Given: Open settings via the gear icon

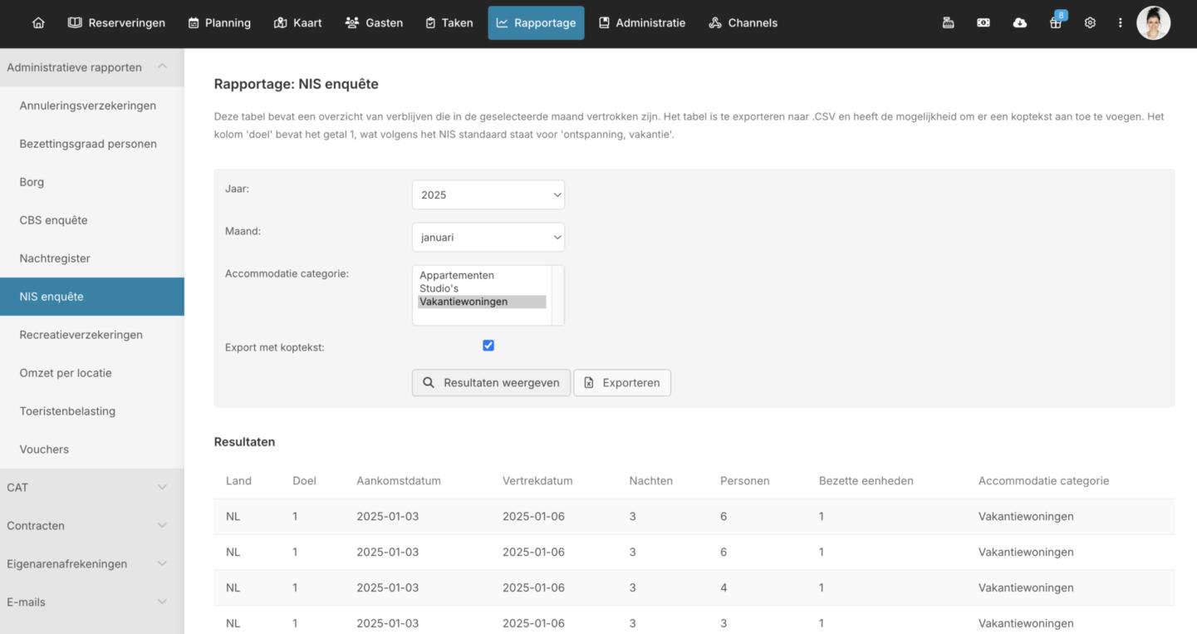Looking at the screenshot, I should pyautogui.click(x=1090, y=23).
